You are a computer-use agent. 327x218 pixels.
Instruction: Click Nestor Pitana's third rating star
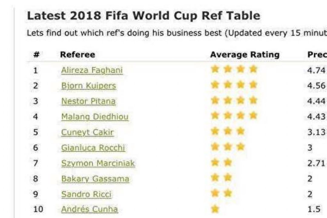click(241, 100)
